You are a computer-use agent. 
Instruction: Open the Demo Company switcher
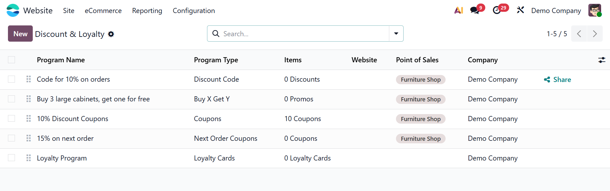coord(556,10)
